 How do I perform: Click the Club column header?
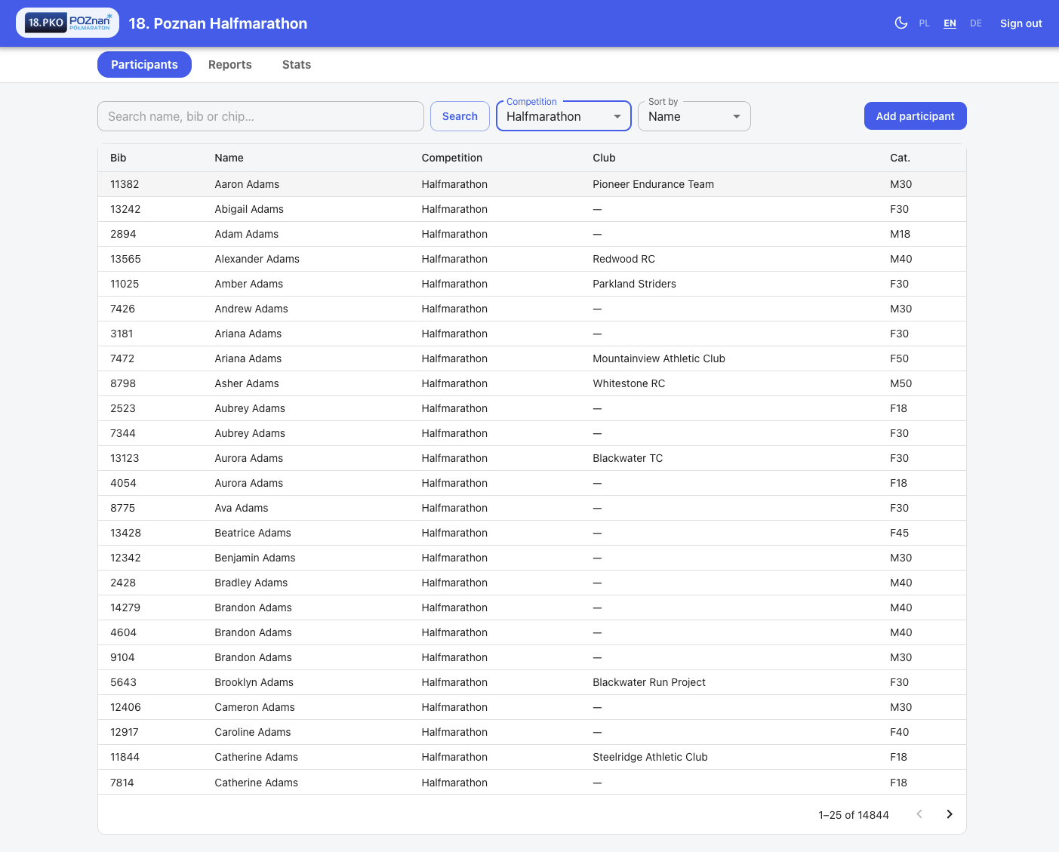coord(605,158)
